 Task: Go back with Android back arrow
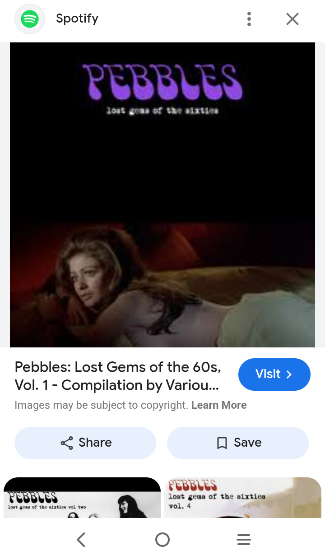point(81,539)
